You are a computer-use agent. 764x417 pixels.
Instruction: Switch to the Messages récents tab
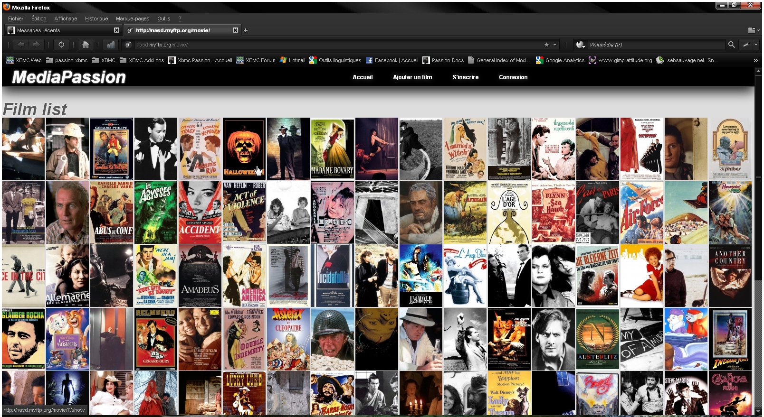(x=64, y=30)
